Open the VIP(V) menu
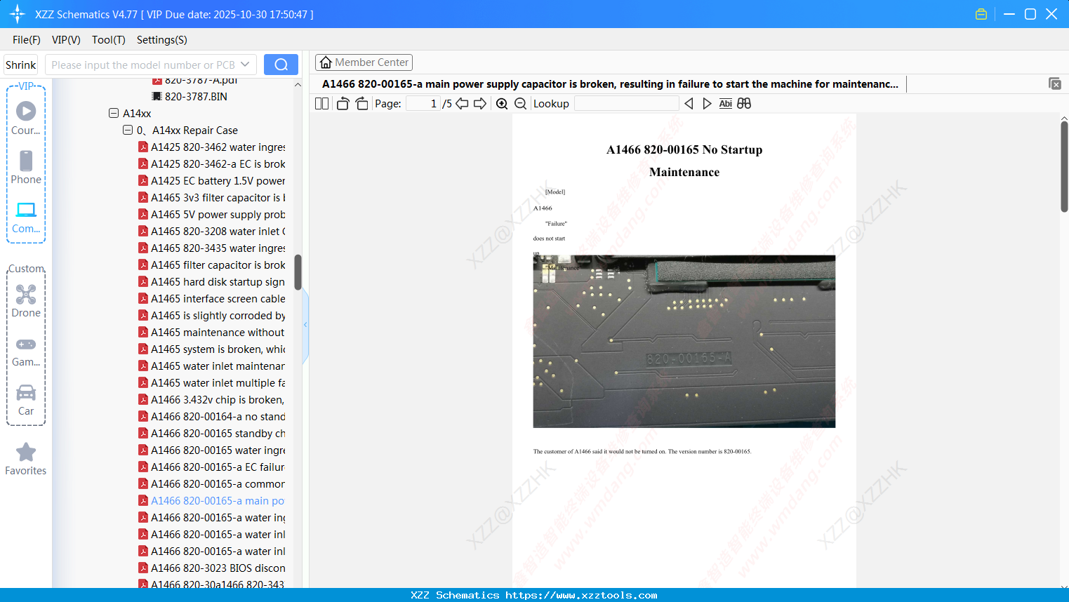The height and width of the screenshot is (602, 1069). (x=66, y=40)
